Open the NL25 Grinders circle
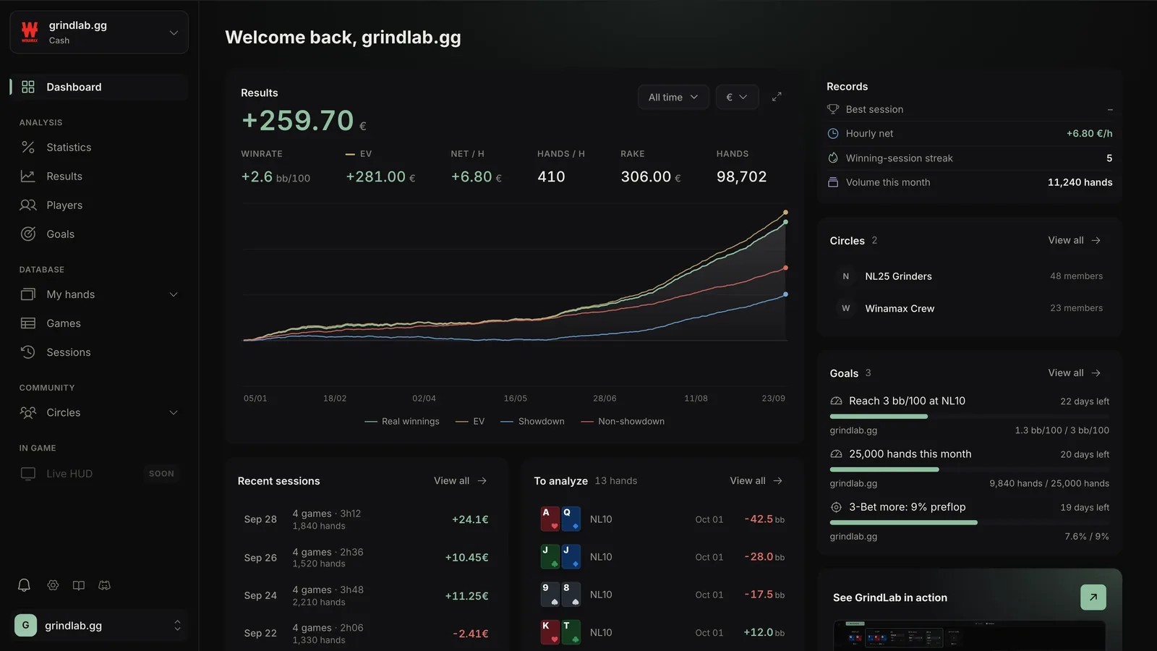Screen dimensions: 1157x651 (970, 276)
